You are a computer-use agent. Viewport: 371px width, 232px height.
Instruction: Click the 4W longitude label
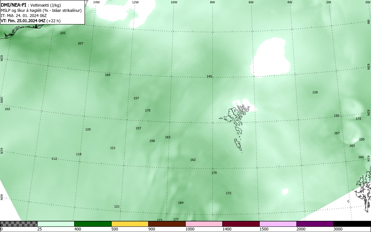coord(290,2)
